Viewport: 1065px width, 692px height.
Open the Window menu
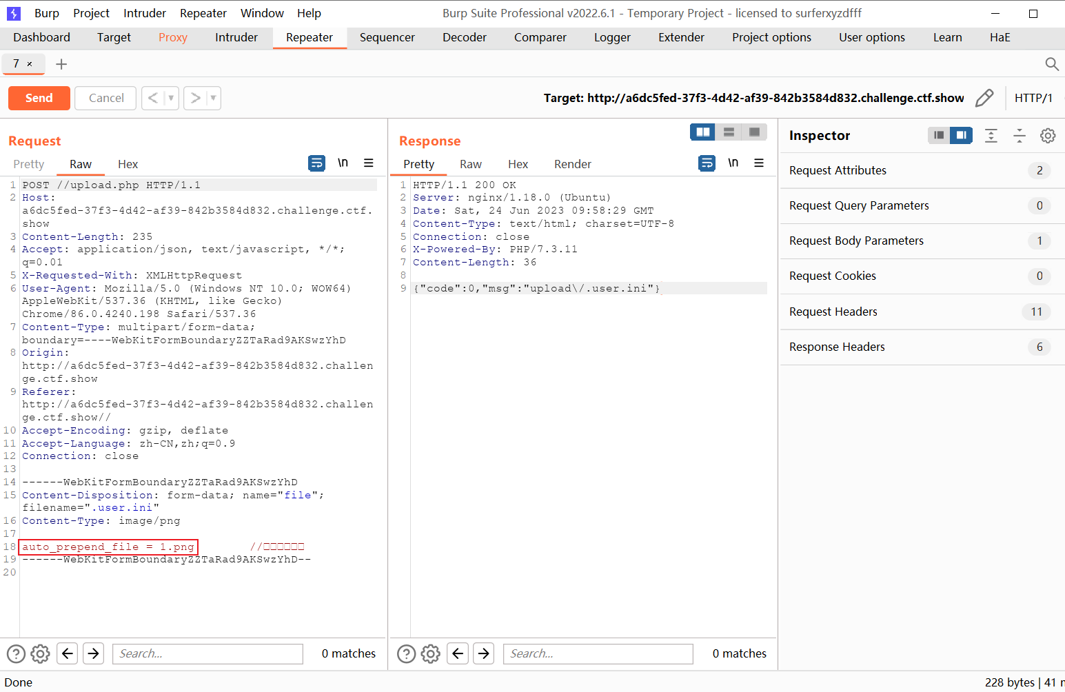coord(262,13)
